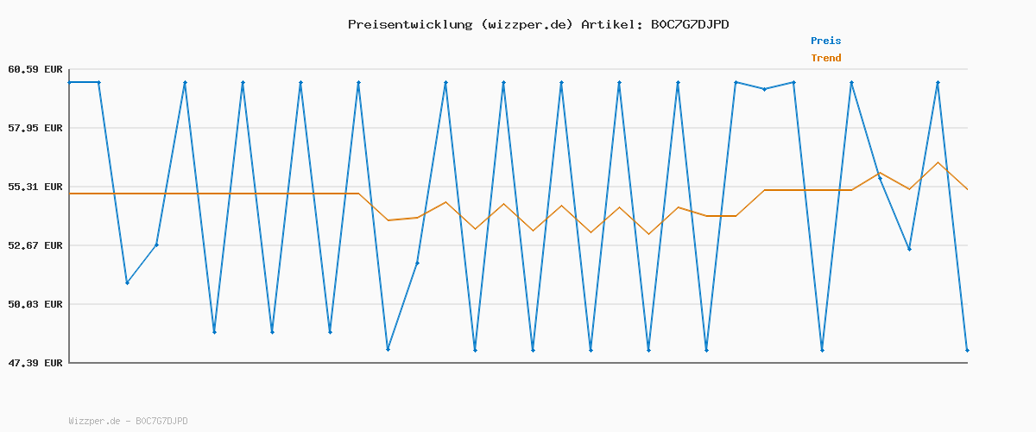Click the Wizzper.de watermark in the footer
1036x432 pixels.
[128, 422]
